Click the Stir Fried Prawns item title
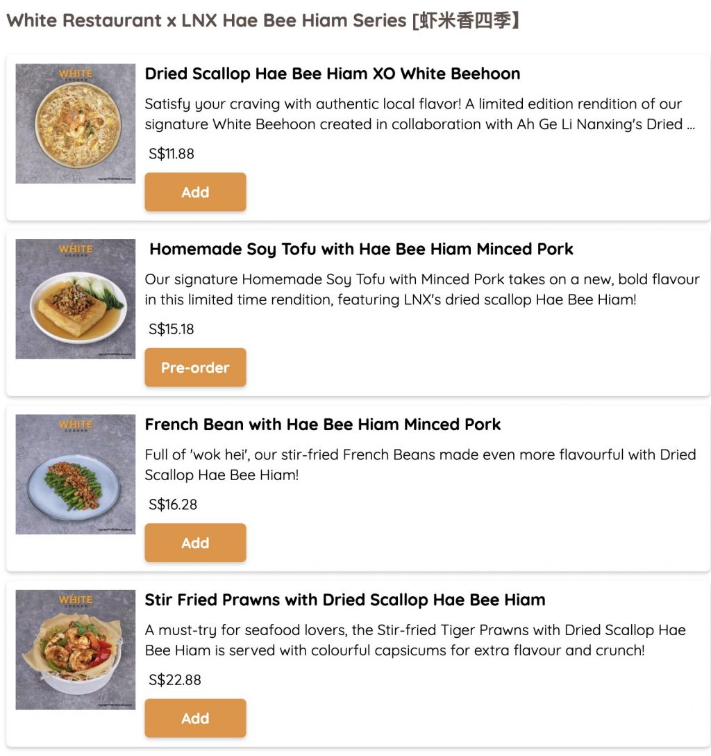This screenshot has height=756, width=711. pos(345,600)
